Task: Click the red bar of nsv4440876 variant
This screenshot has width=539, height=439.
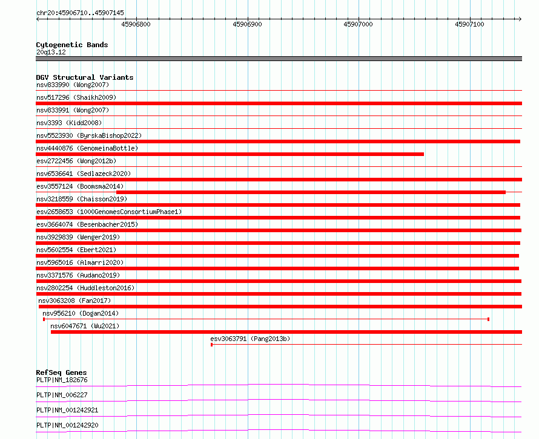Action: coord(230,154)
